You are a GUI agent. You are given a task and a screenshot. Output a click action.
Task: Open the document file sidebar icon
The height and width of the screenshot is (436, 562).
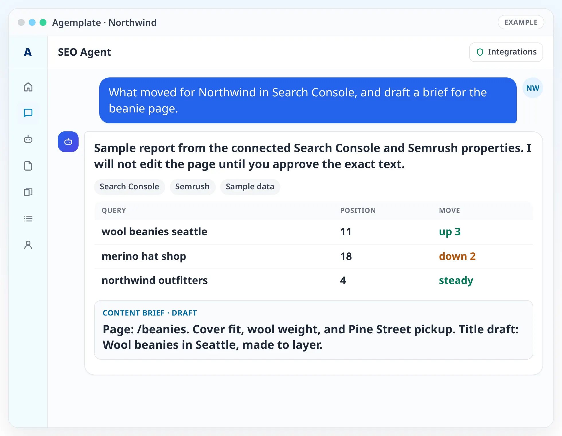pyautogui.click(x=28, y=166)
